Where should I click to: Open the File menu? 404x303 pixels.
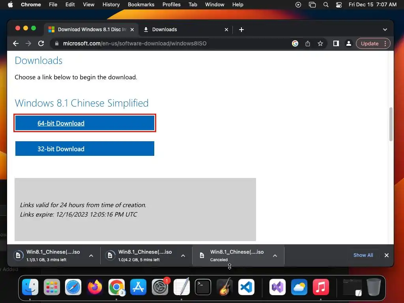[x=53, y=4]
